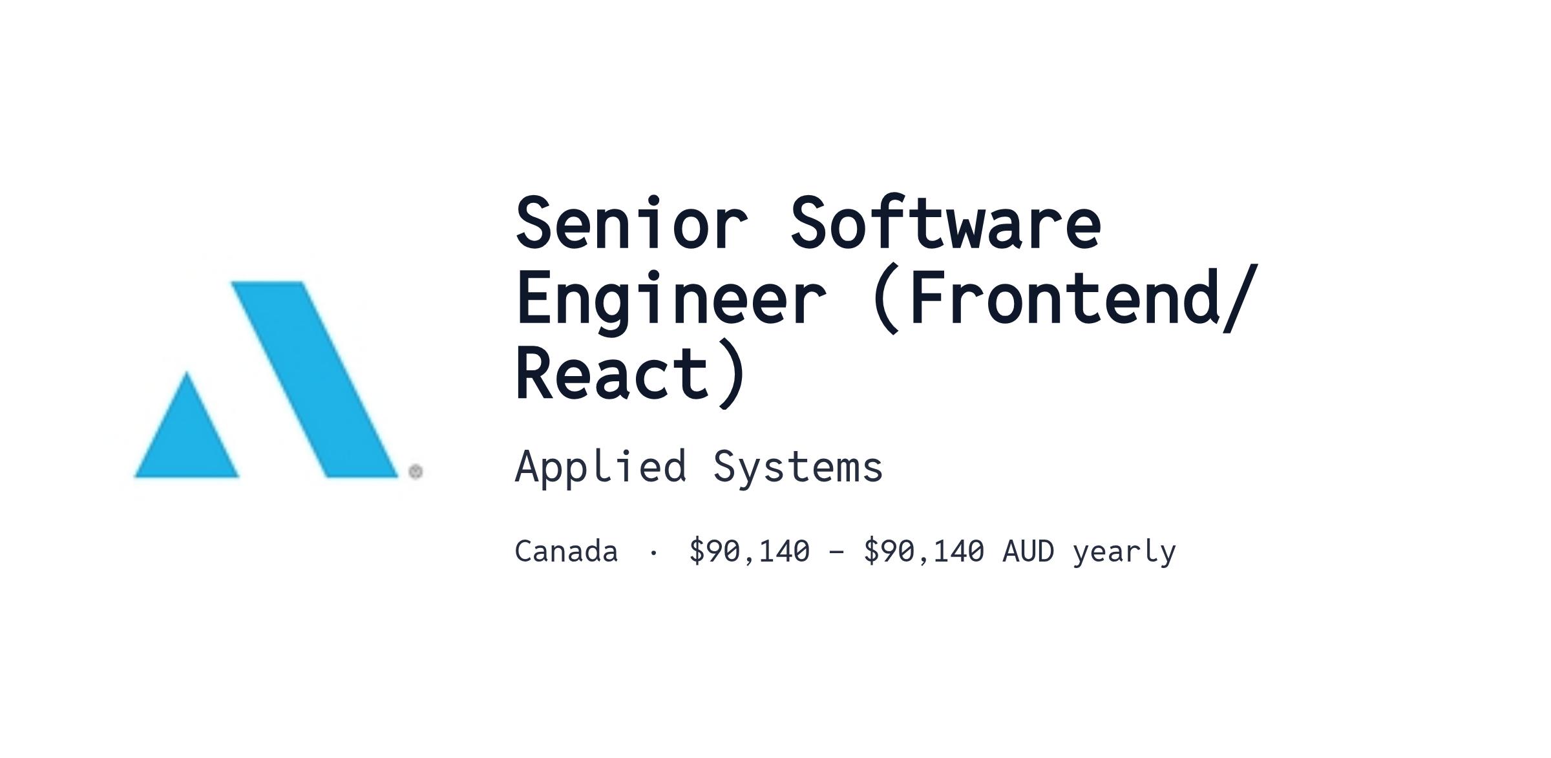The width and height of the screenshot is (1551, 758).
Task: Select the Canada location text
Action: point(566,551)
